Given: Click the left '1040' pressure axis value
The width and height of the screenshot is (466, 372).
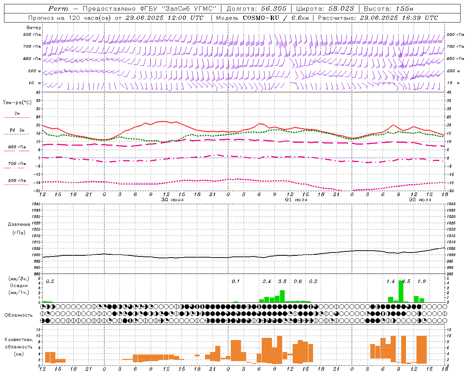Looking at the screenshot, I should coord(36,204).
